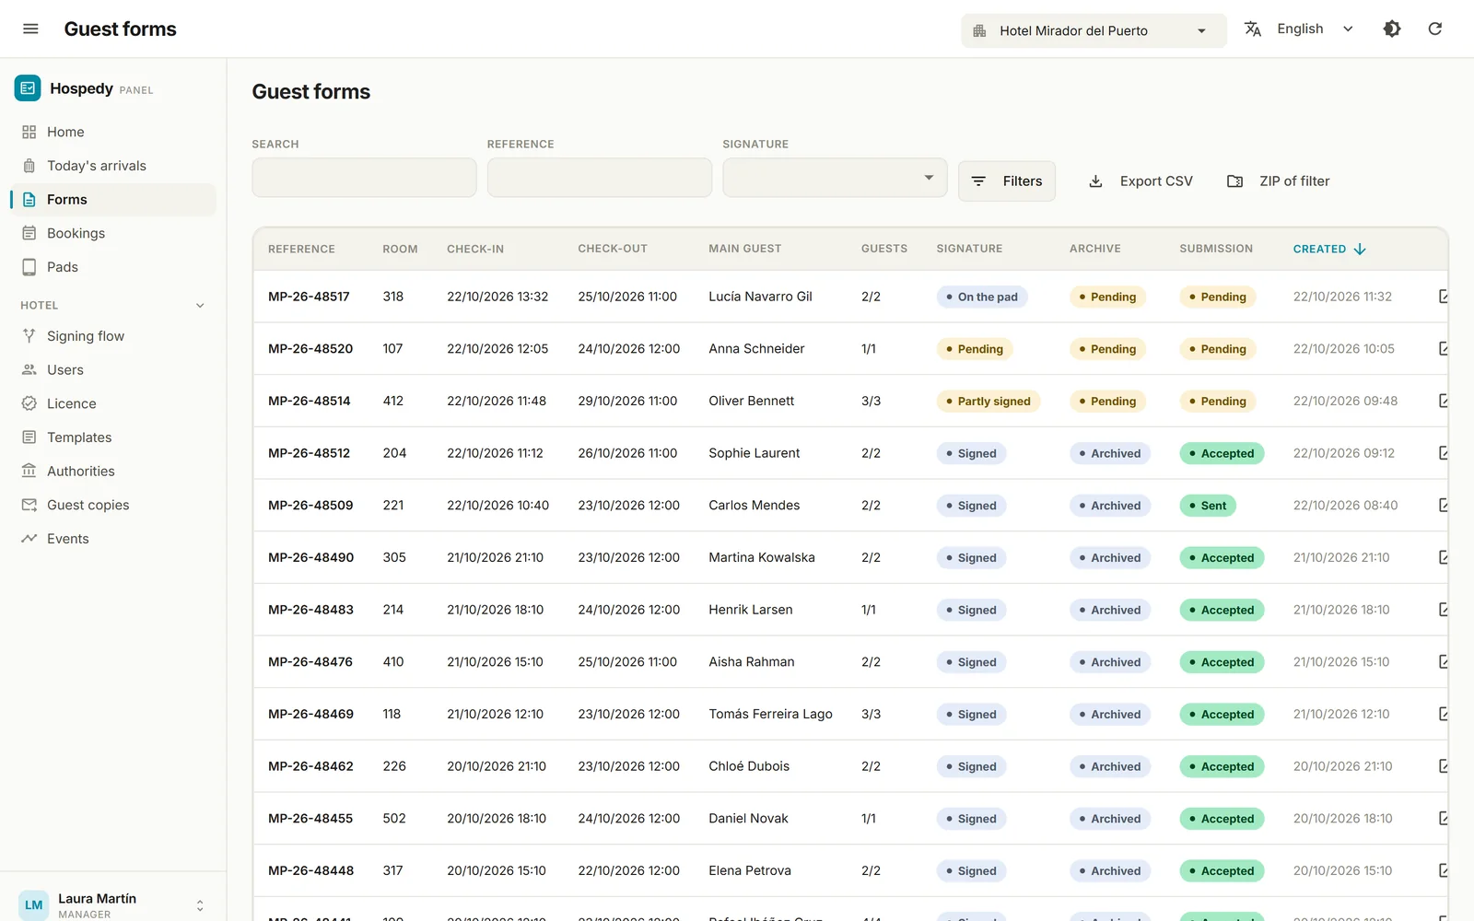The image size is (1474, 921).
Task: Open Authorities in sidebar
Action: 112,471
